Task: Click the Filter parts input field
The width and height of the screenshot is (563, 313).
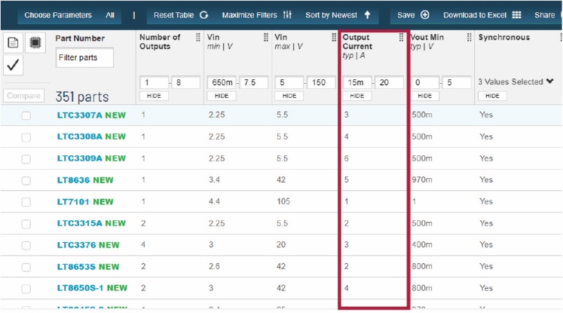Action: coord(84,57)
